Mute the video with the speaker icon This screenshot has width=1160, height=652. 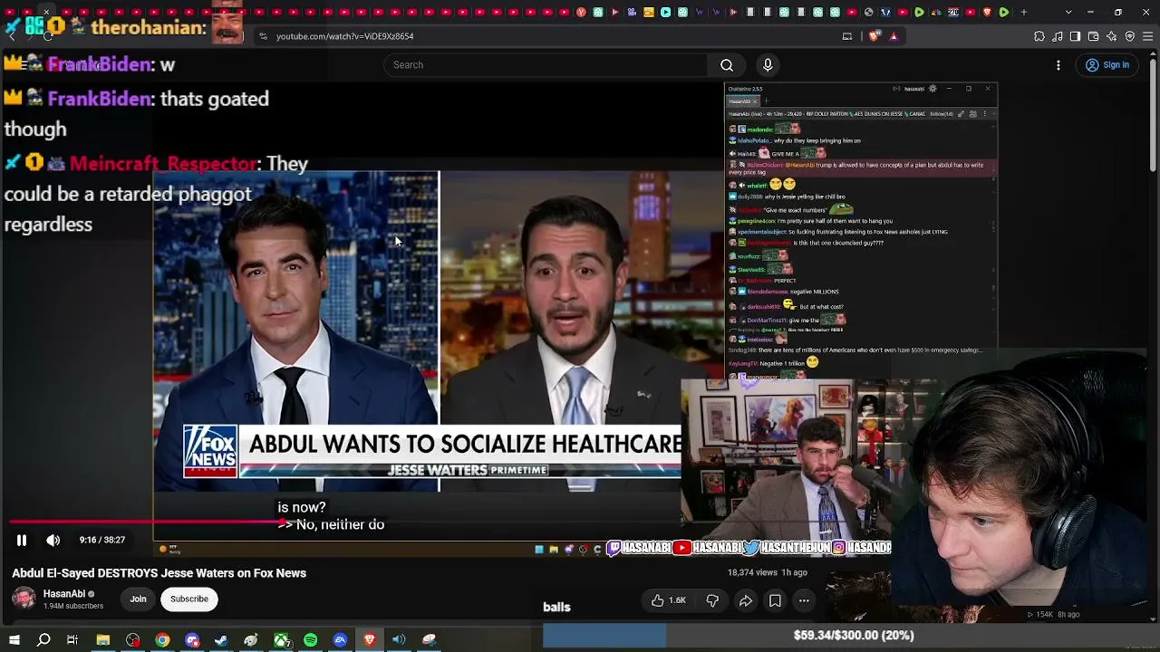[x=53, y=541]
